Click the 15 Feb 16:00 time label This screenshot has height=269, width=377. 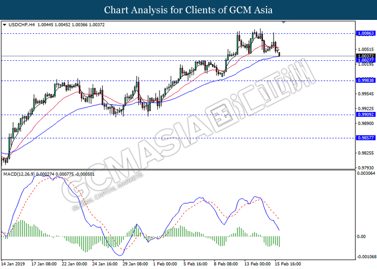pyautogui.click(x=288, y=264)
